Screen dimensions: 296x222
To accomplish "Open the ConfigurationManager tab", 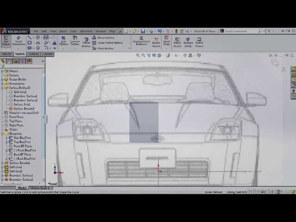I will pos(16,61).
